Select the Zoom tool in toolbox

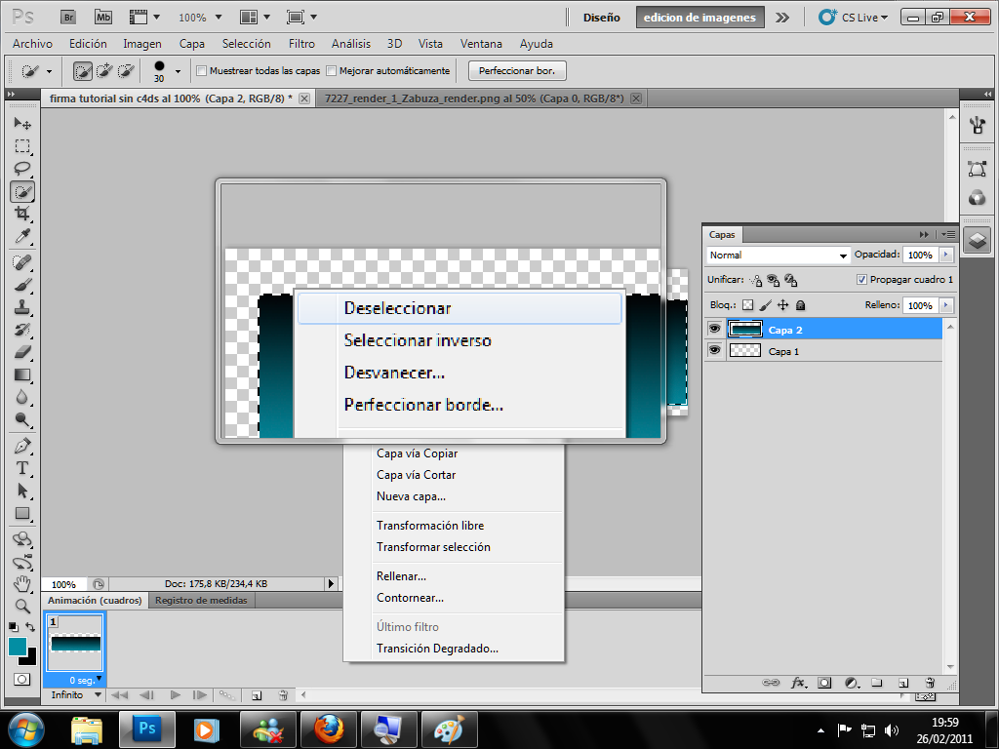click(x=22, y=606)
